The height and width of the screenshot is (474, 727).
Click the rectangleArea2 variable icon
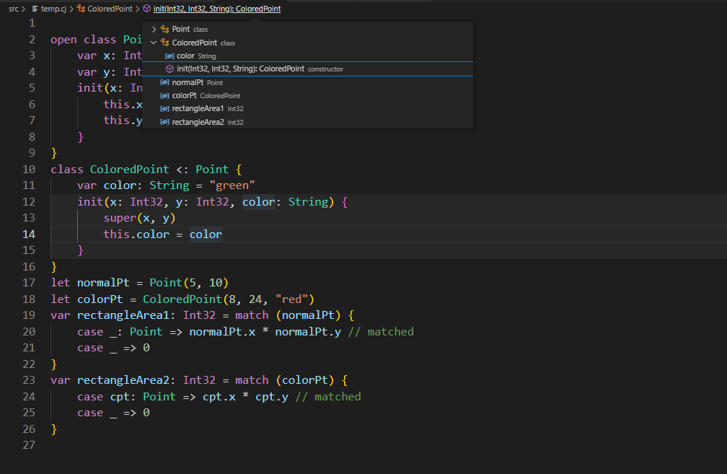pyautogui.click(x=164, y=123)
